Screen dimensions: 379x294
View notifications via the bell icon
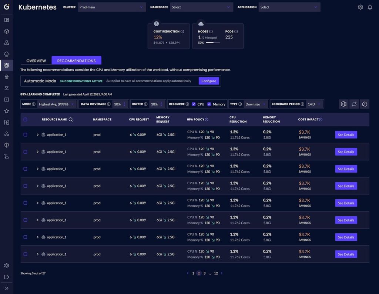click(x=370, y=7)
